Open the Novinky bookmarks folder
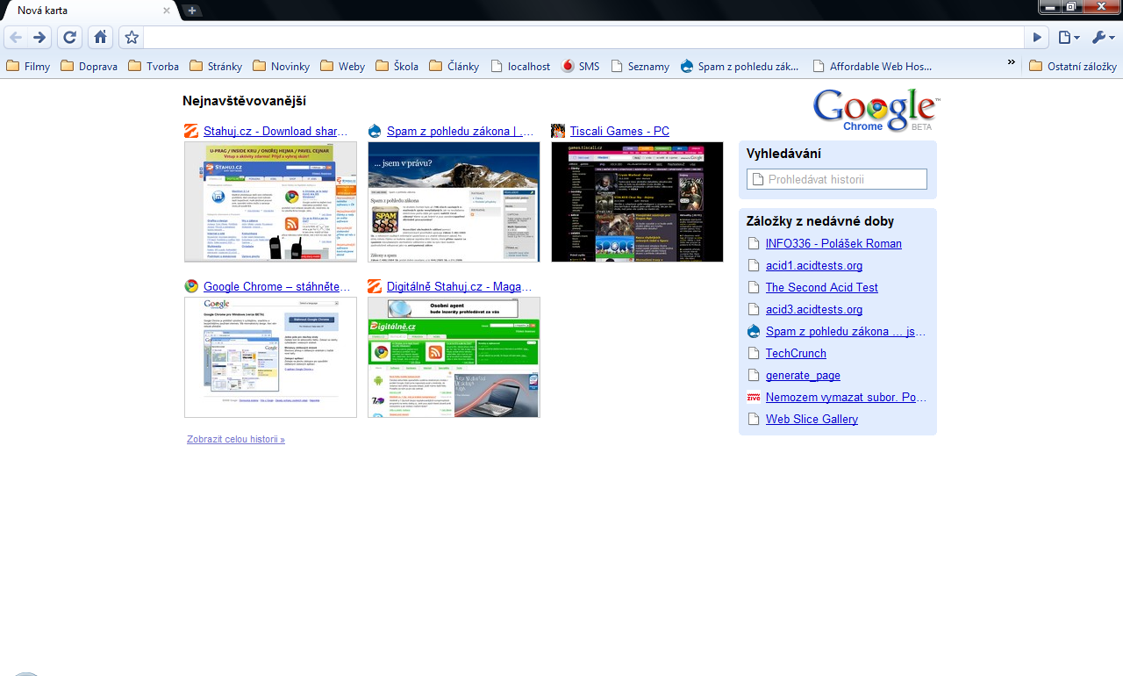The image size is (1123, 676). [281, 66]
